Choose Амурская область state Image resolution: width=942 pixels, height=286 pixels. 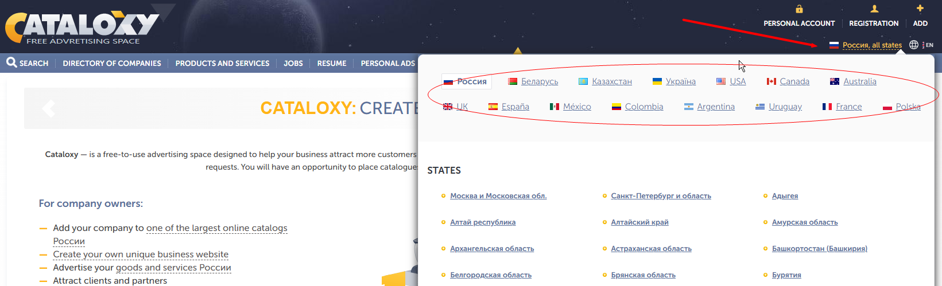[x=805, y=222]
